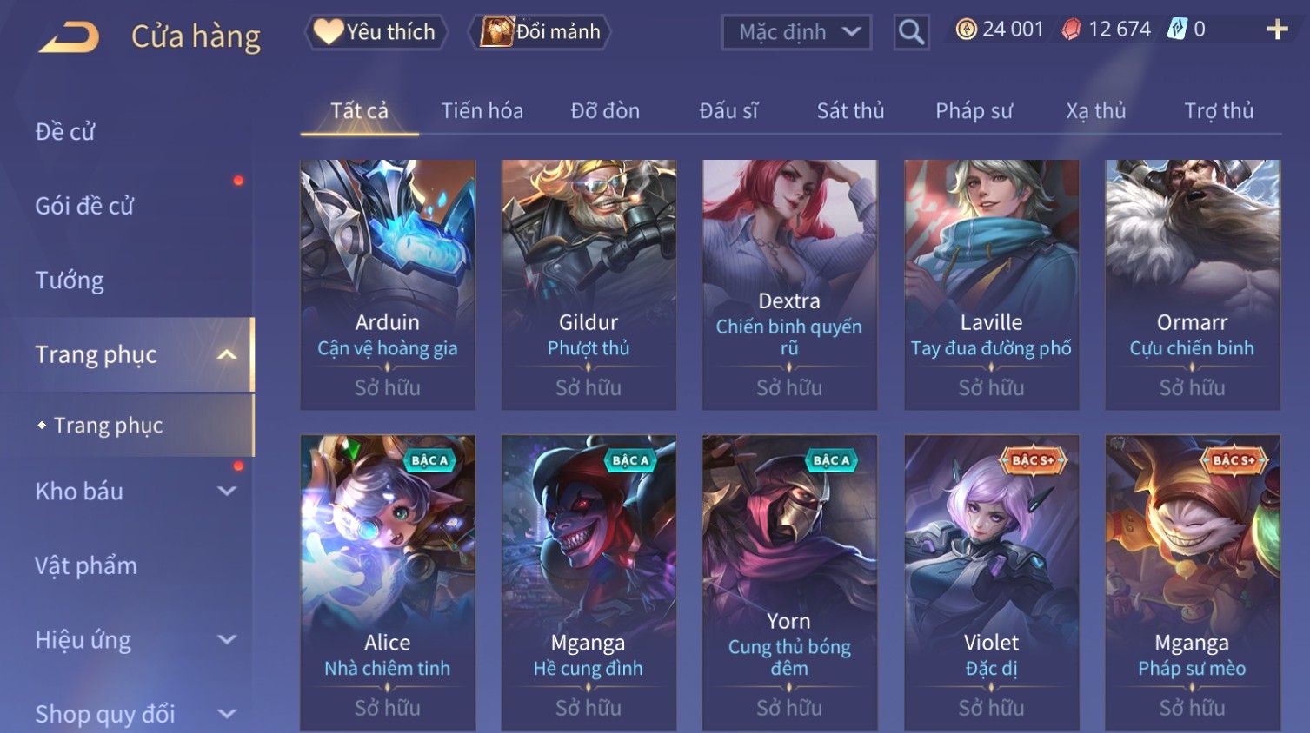Go back using the golden return arrow
Viewport: 1310px width, 733px height.
[x=69, y=36]
